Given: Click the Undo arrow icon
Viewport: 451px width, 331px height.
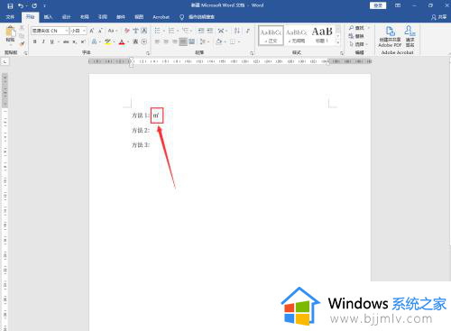Looking at the screenshot, I should (x=21, y=5).
